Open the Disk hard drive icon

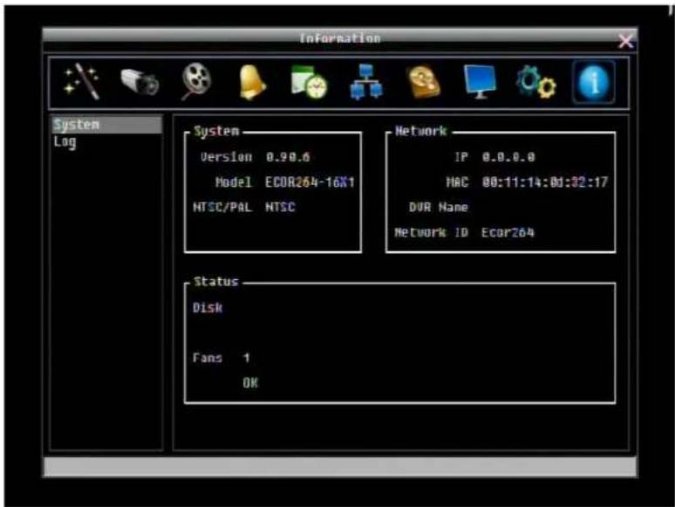423,82
